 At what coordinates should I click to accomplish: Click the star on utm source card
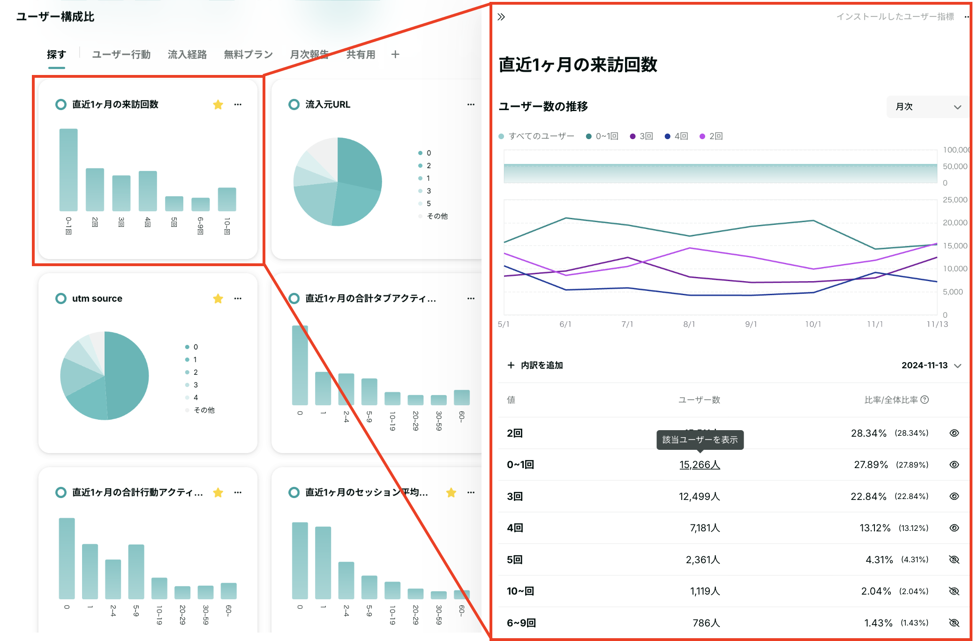(x=218, y=298)
